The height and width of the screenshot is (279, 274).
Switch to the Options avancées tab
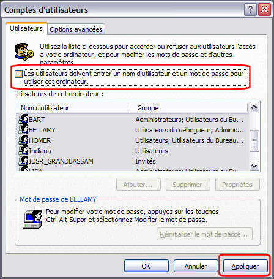click(x=76, y=29)
